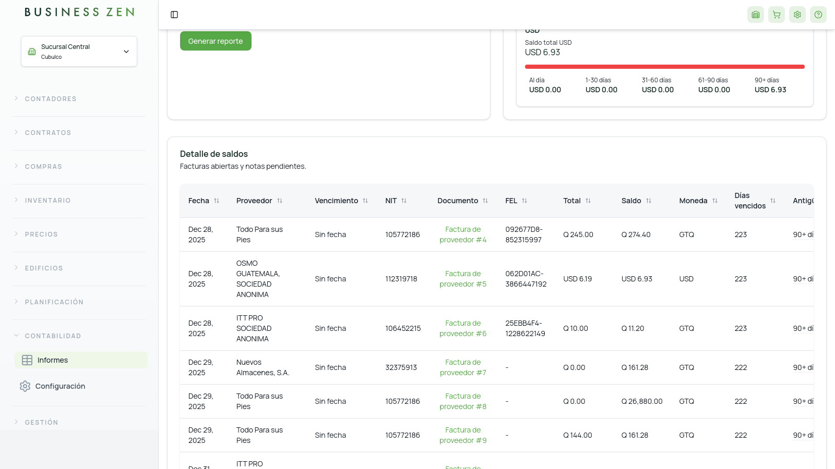Open the Sucursal Central branch selector
835x469 pixels.
tap(79, 52)
